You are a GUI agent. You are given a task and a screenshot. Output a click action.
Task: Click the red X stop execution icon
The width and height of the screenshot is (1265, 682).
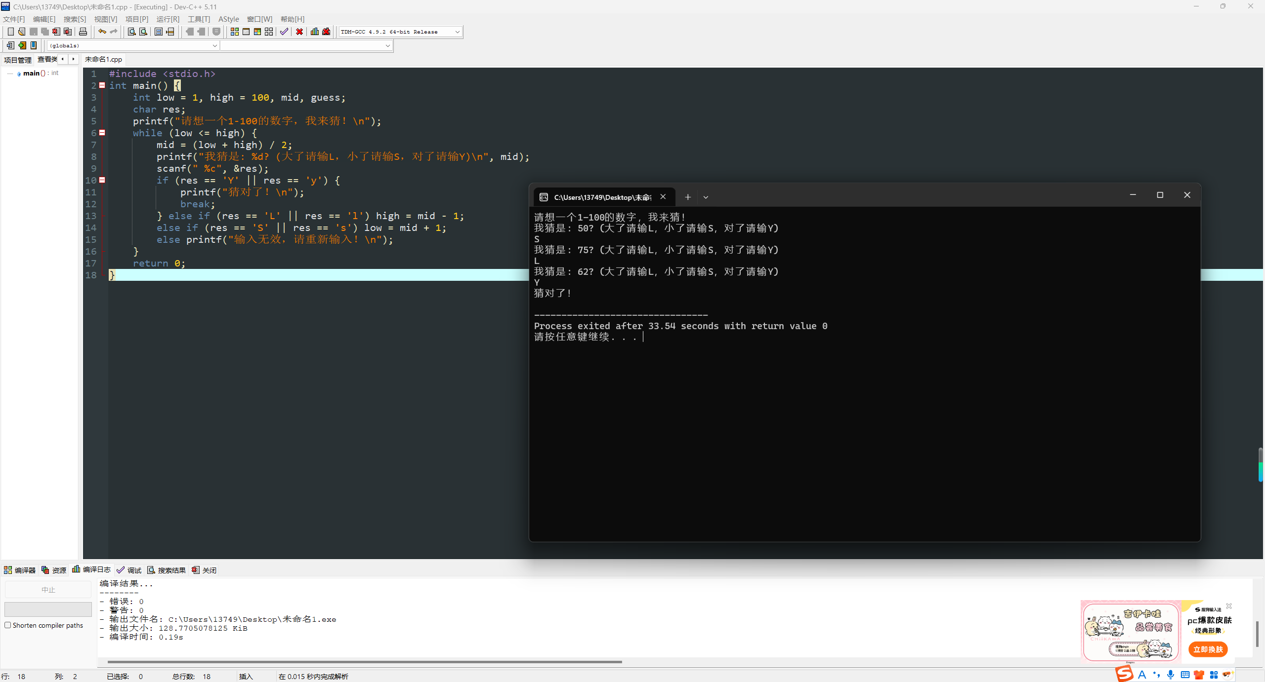click(299, 32)
